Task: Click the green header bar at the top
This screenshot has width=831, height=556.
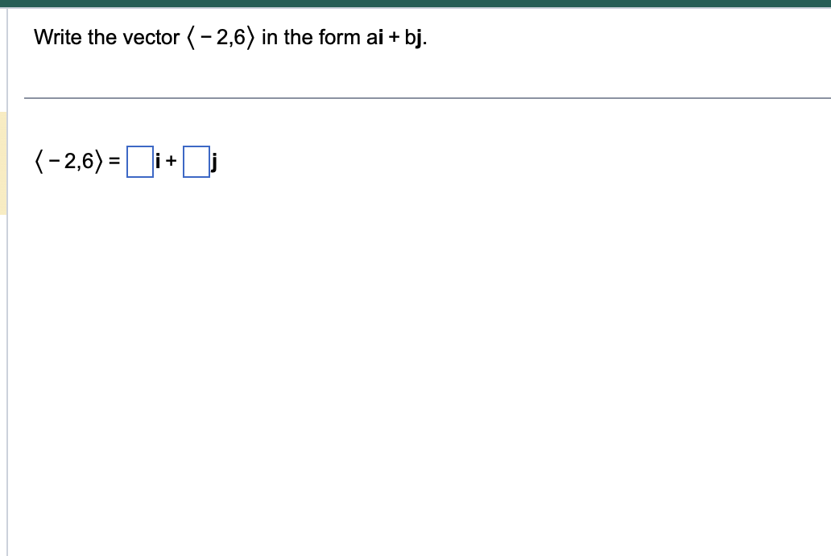Action: point(415,3)
